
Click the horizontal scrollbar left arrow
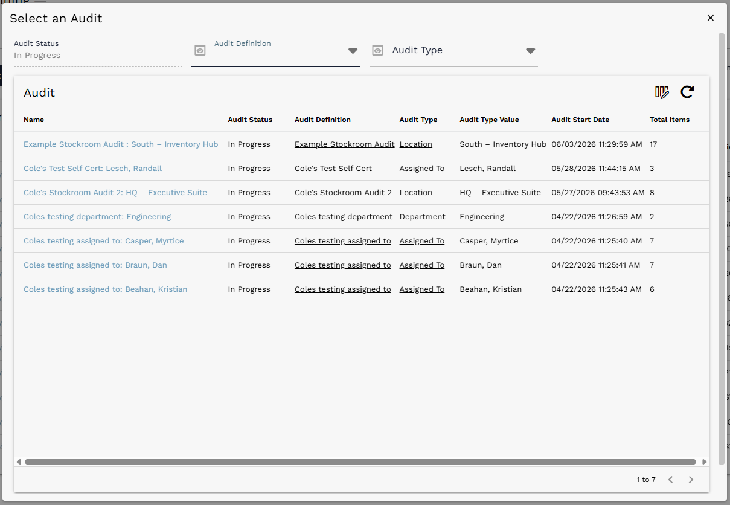pyautogui.click(x=19, y=462)
